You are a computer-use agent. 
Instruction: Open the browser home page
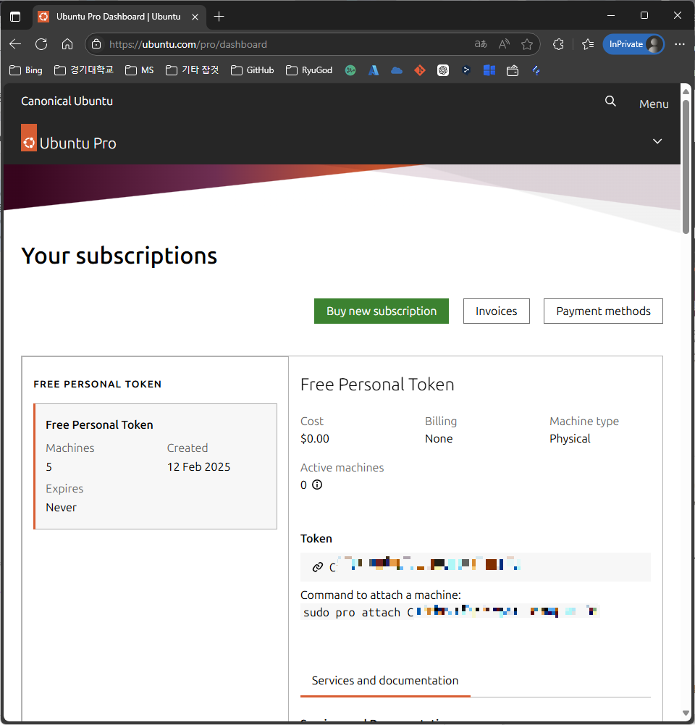click(x=67, y=44)
